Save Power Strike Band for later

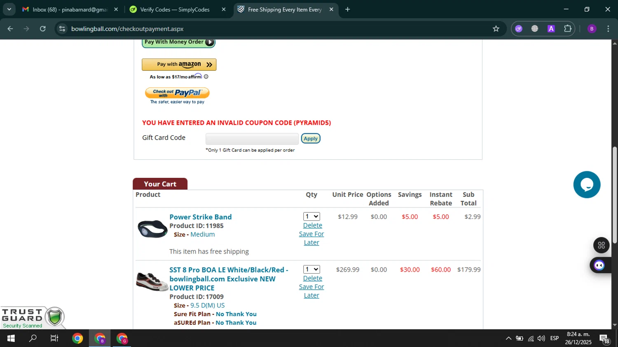(x=311, y=238)
